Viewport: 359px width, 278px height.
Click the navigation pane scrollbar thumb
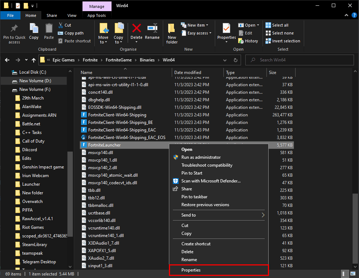coord(70,194)
